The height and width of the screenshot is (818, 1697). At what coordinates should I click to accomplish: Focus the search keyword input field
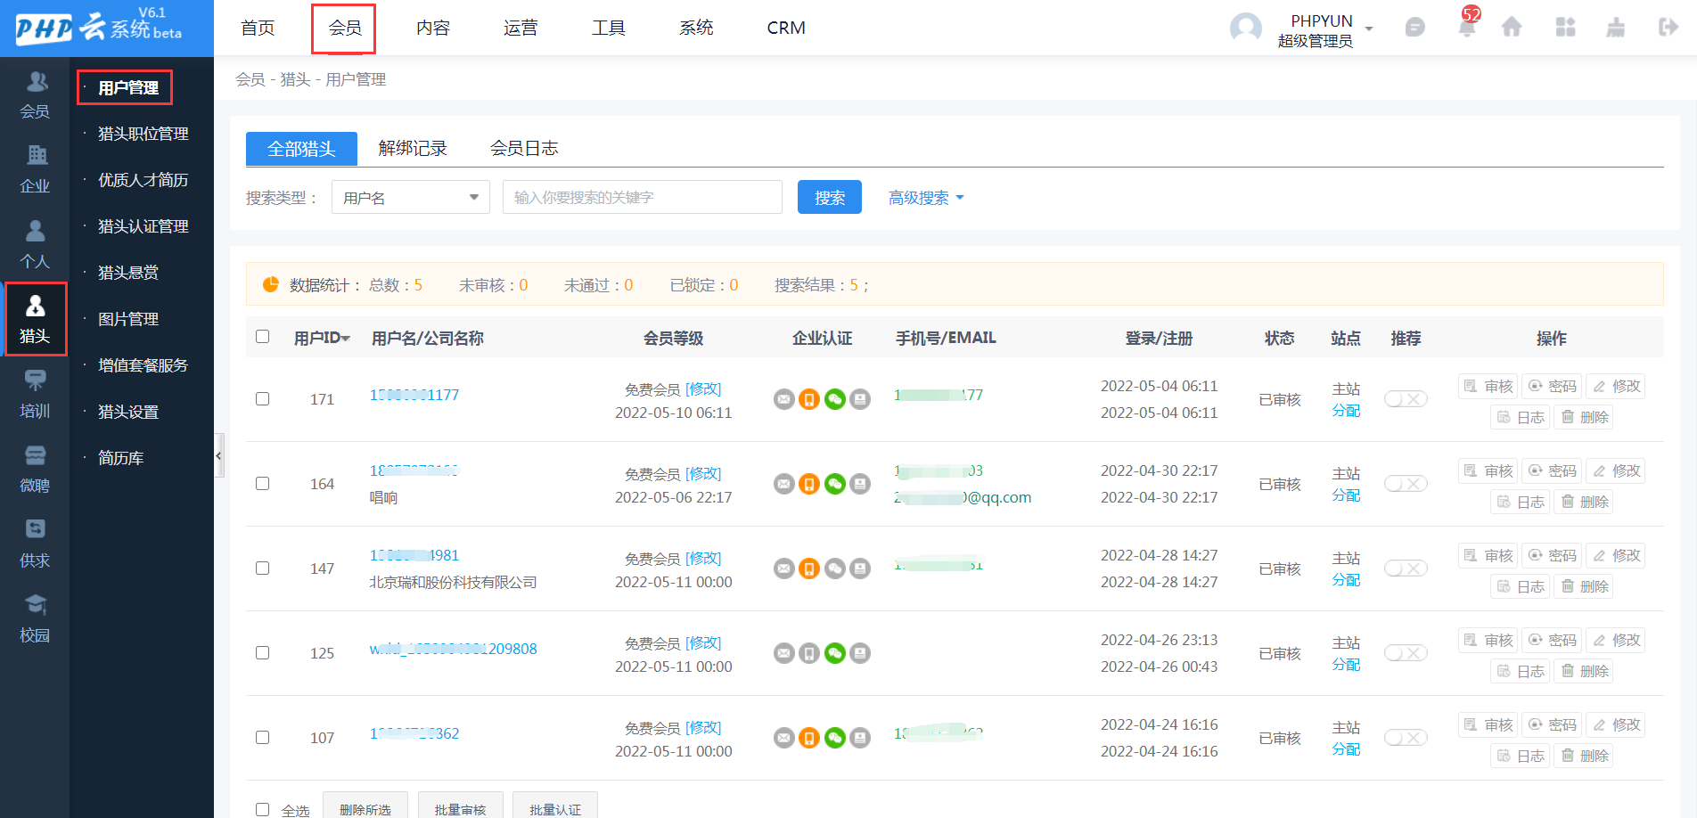point(643,197)
